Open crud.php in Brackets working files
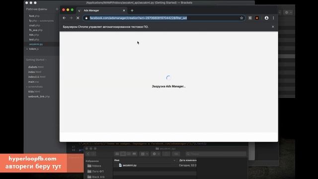The image size is (318, 179). [34, 25]
